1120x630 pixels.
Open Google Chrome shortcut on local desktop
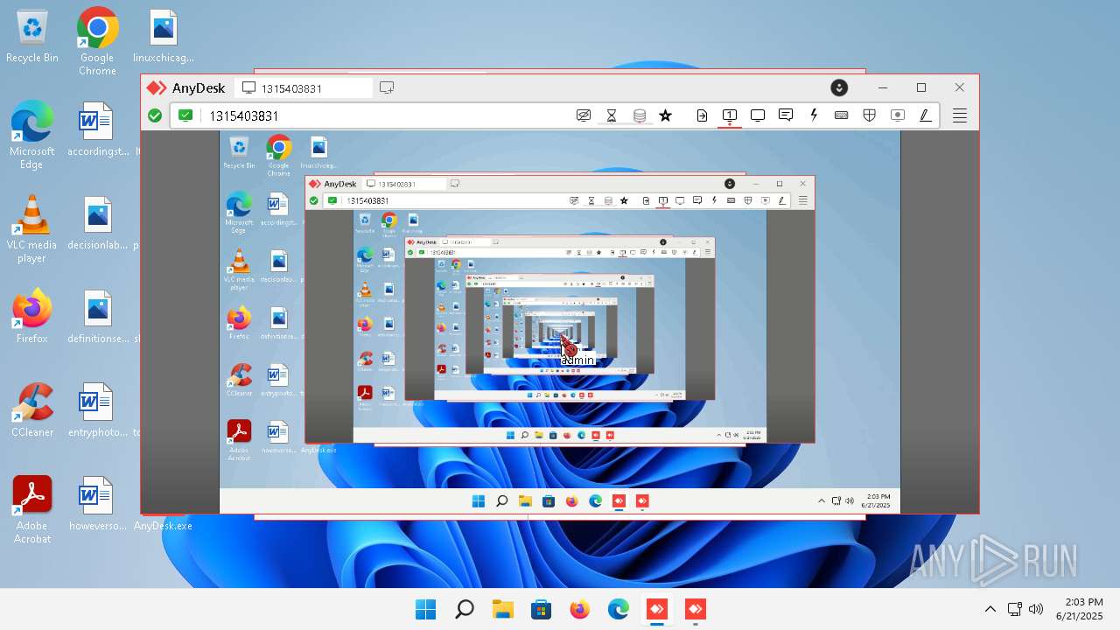[97, 41]
